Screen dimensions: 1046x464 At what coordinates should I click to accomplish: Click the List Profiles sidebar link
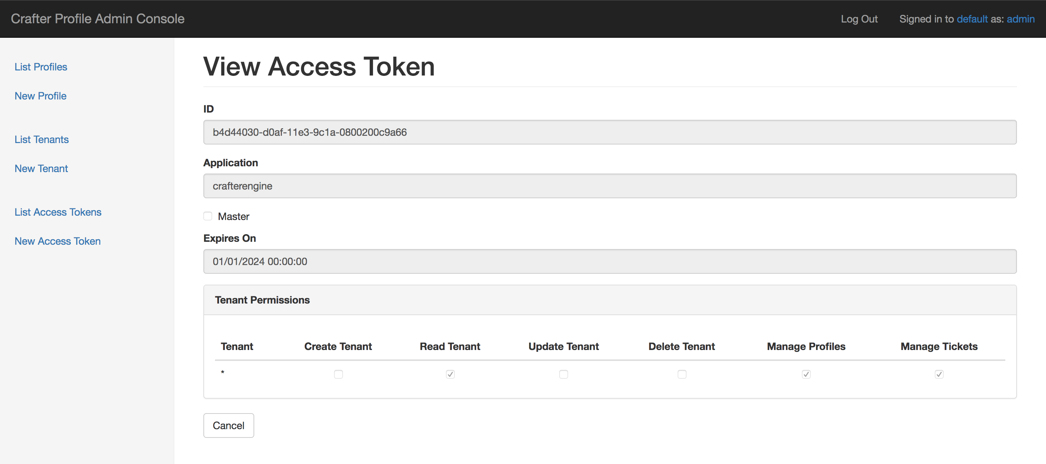coord(41,66)
